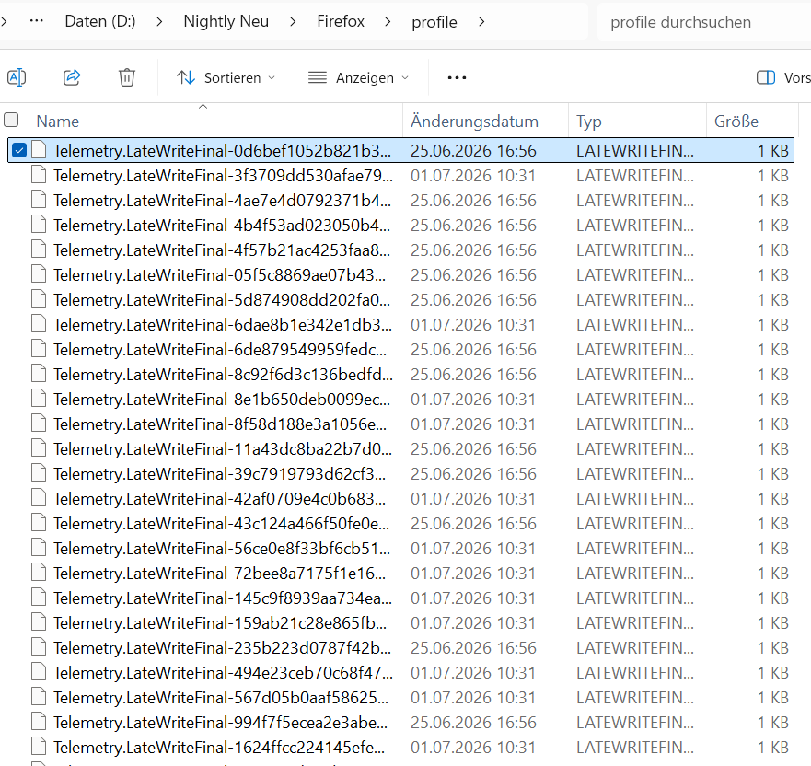Click the file icon of 42af0709e4c0b683
811x766 pixels.
pos(39,499)
